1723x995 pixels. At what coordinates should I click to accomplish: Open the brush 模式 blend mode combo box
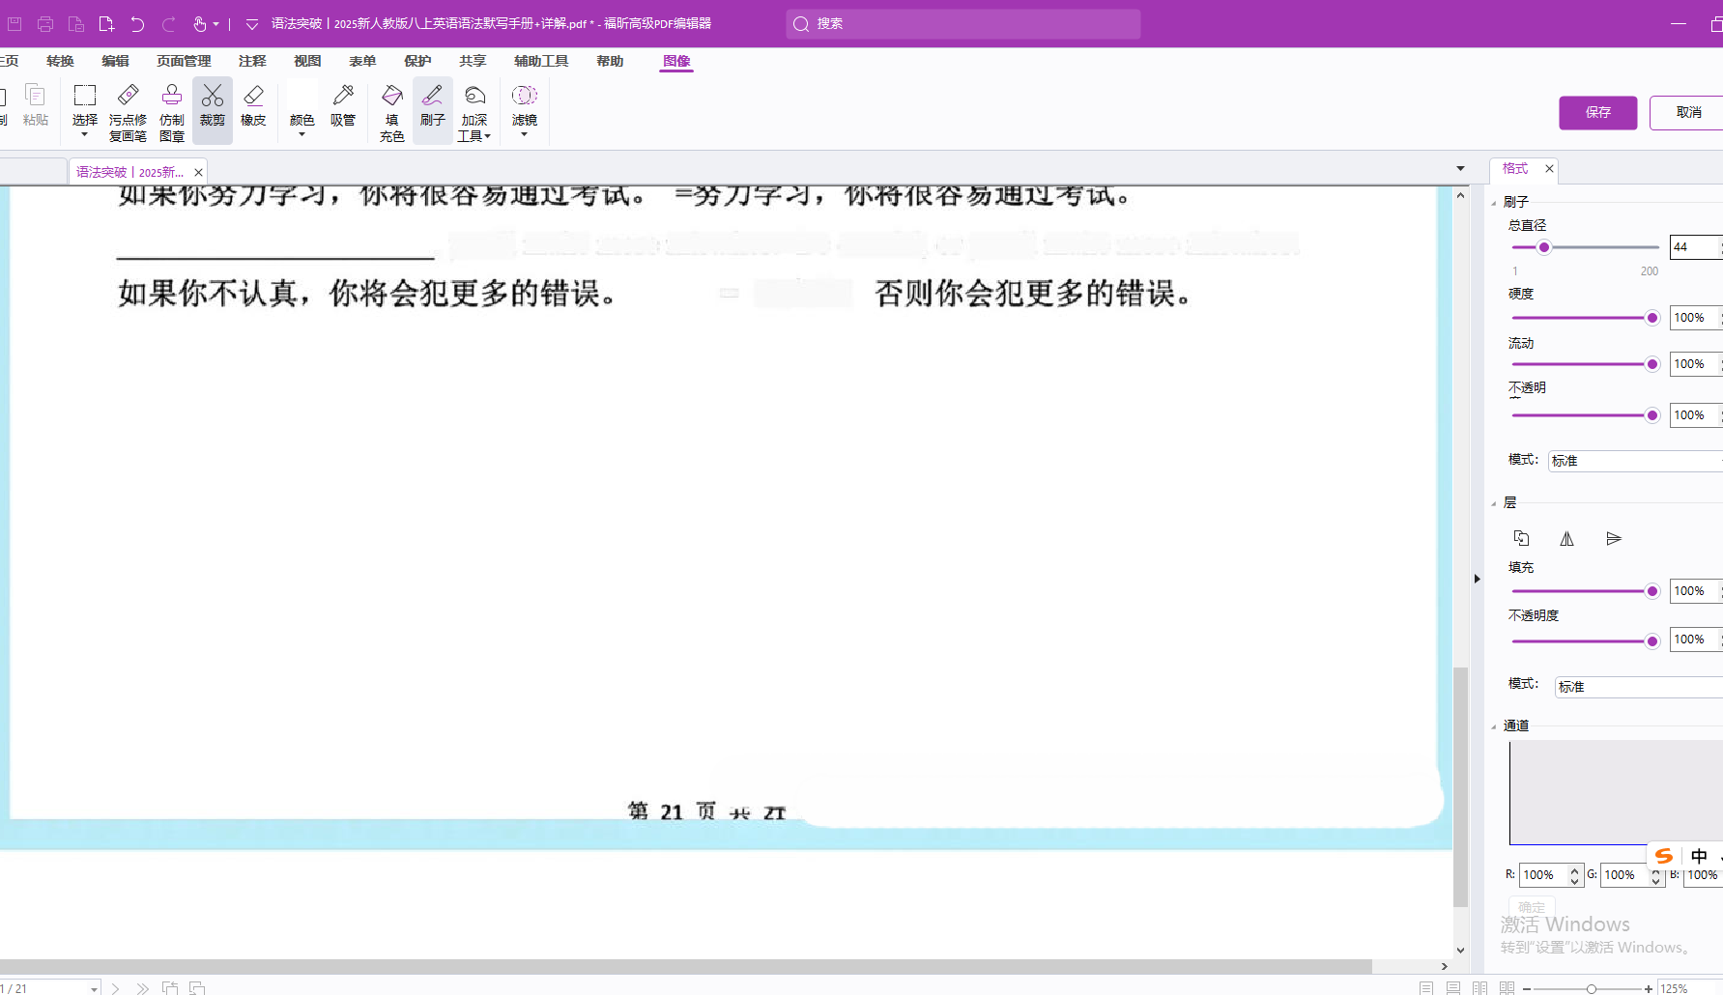pyautogui.click(x=1633, y=461)
